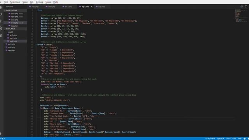The image size is (249, 140).
Task: Click the minimap code overview
Action: pyautogui.click(x=241, y=16)
